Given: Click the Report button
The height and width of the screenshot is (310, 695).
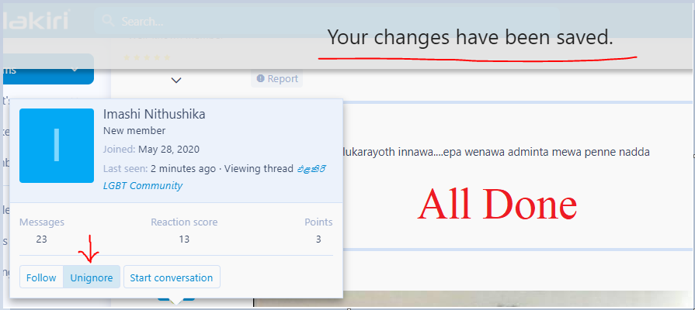Looking at the screenshot, I should pos(277,79).
